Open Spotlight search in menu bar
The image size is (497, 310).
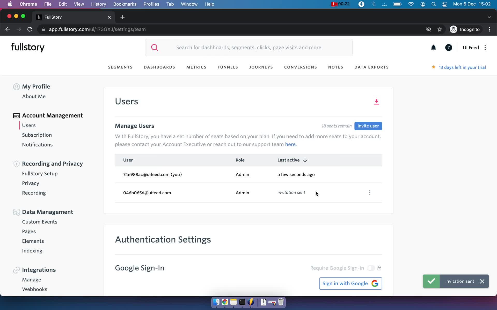(434, 4)
